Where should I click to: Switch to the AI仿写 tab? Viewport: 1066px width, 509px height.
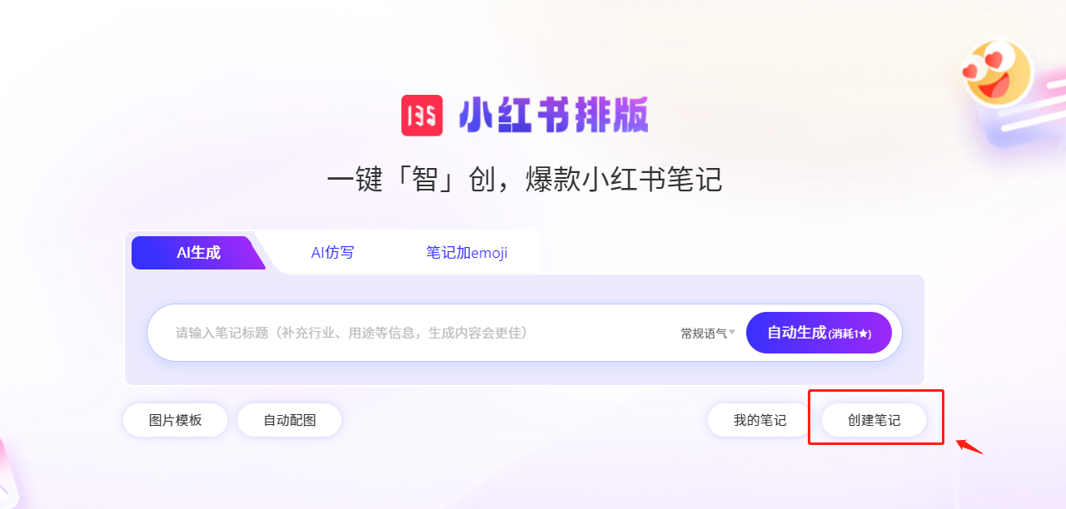[332, 253]
